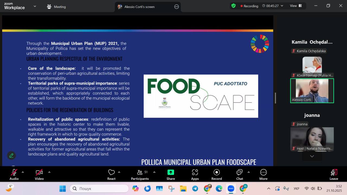Click the Windows taskbar search field
The width and height of the screenshot is (347, 195).
click(x=99, y=188)
